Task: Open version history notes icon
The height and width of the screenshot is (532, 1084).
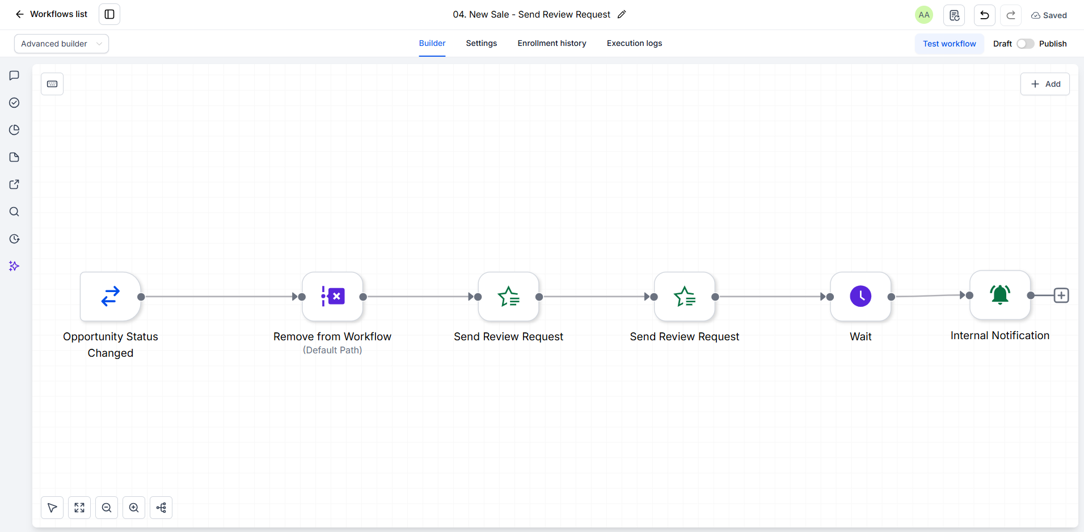Action: pos(954,15)
